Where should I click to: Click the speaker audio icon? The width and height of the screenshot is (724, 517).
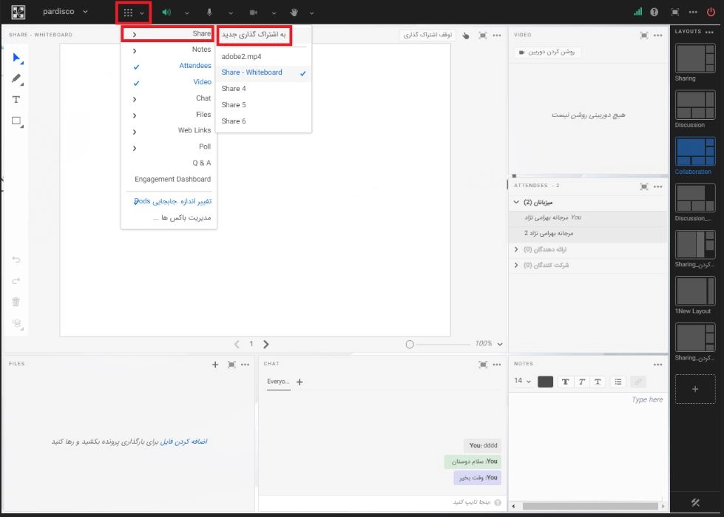click(166, 13)
